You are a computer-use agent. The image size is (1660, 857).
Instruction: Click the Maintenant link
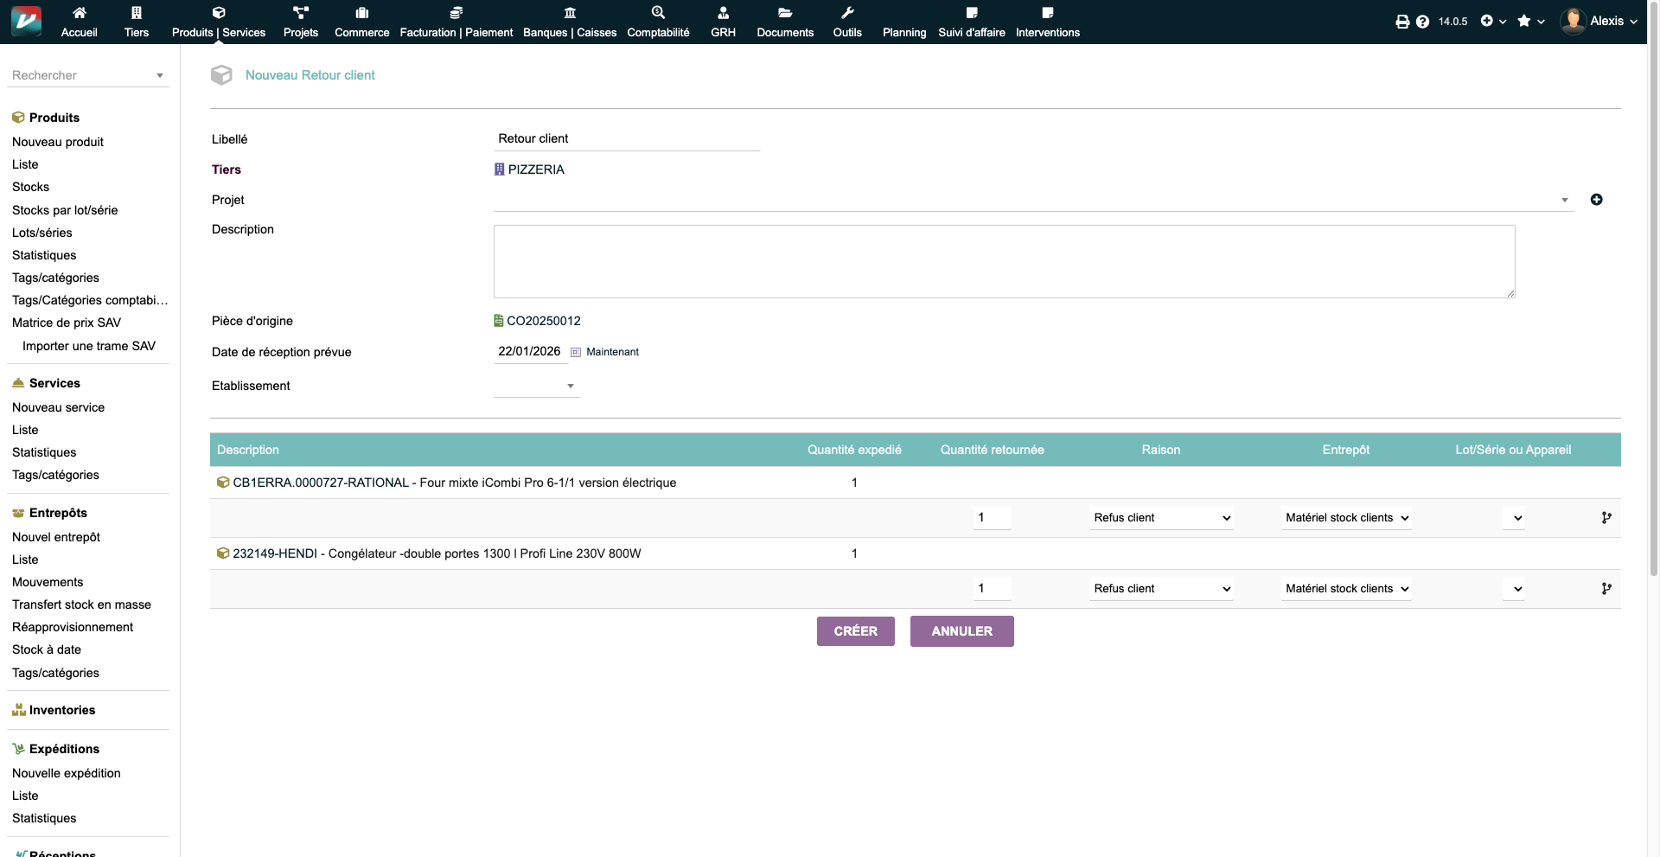pos(612,352)
